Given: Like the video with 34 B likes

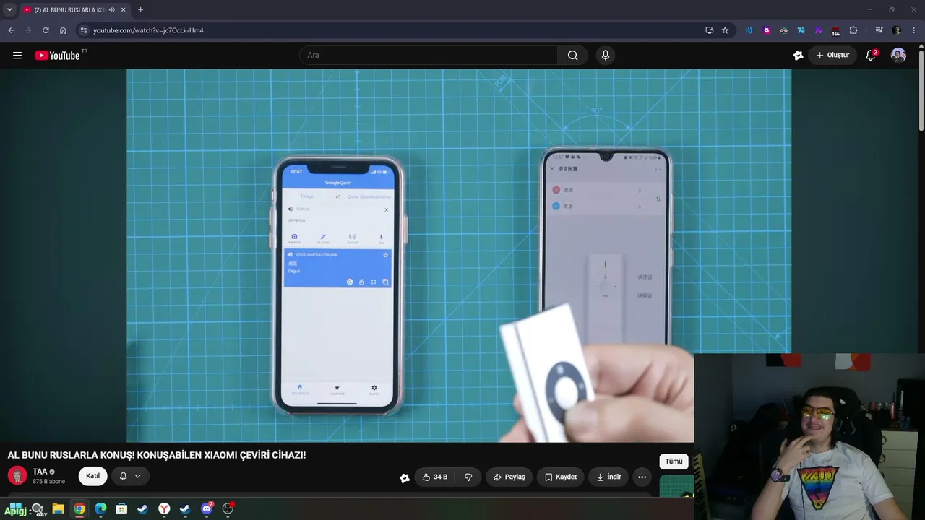Looking at the screenshot, I should click(x=434, y=477).
